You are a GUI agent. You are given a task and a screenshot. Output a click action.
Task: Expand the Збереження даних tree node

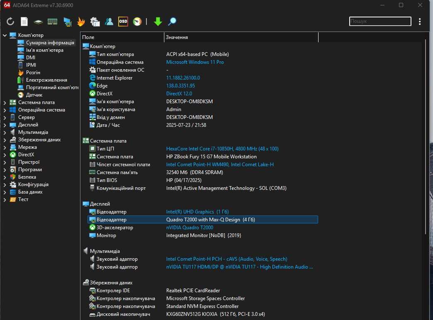(5, 140)
